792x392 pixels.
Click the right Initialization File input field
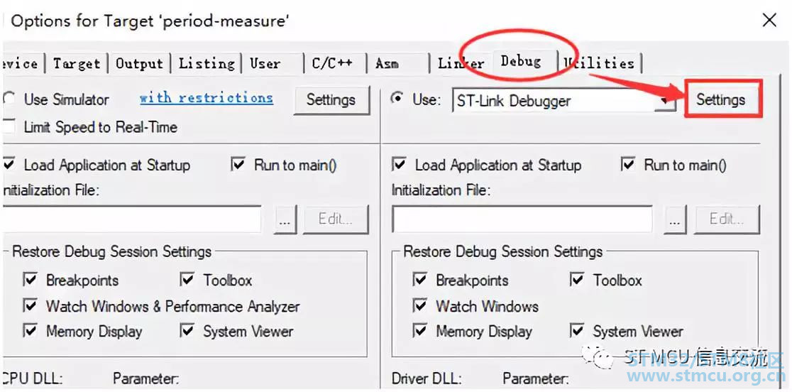coord(522,219)
